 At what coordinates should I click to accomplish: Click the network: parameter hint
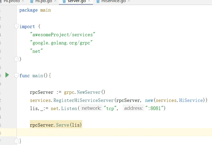pos(91,108)
